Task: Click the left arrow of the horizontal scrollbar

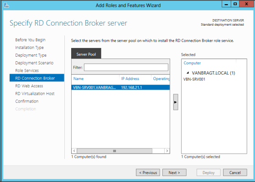Action: tap(74, 151)
